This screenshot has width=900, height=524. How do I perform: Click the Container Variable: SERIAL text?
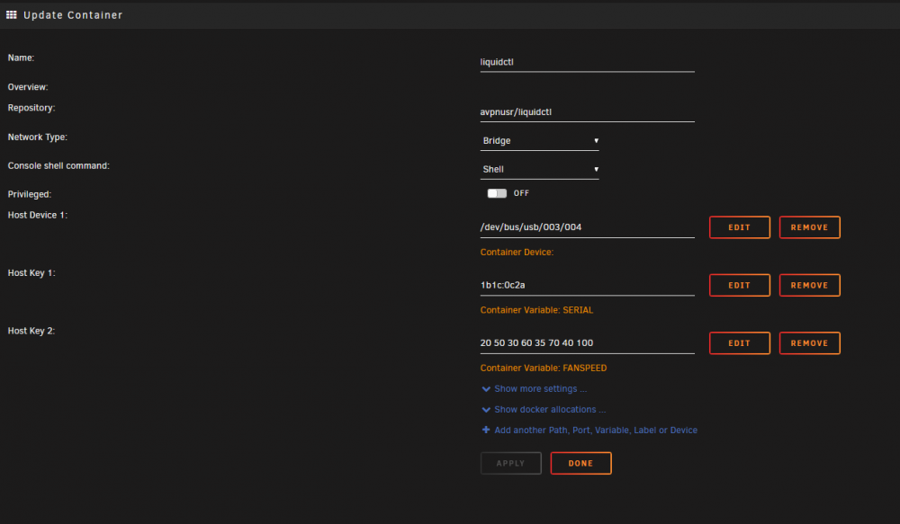click(536, 310)
